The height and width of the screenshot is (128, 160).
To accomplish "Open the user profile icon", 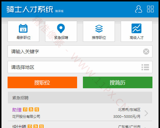I will tap(138, 9).
